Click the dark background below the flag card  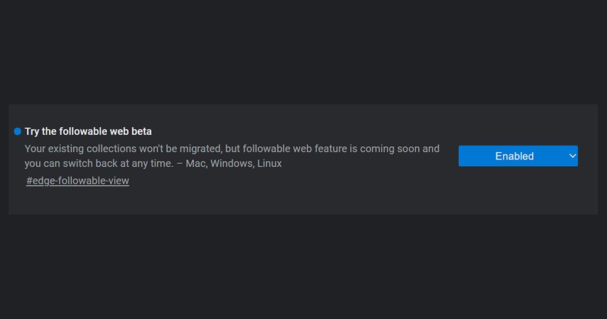pos(303,267)
